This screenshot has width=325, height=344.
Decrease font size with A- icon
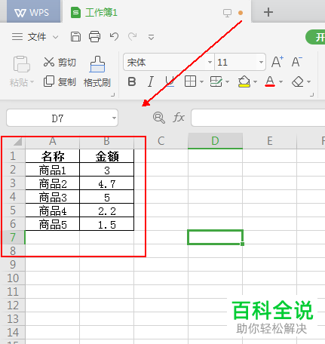[297, 62]
